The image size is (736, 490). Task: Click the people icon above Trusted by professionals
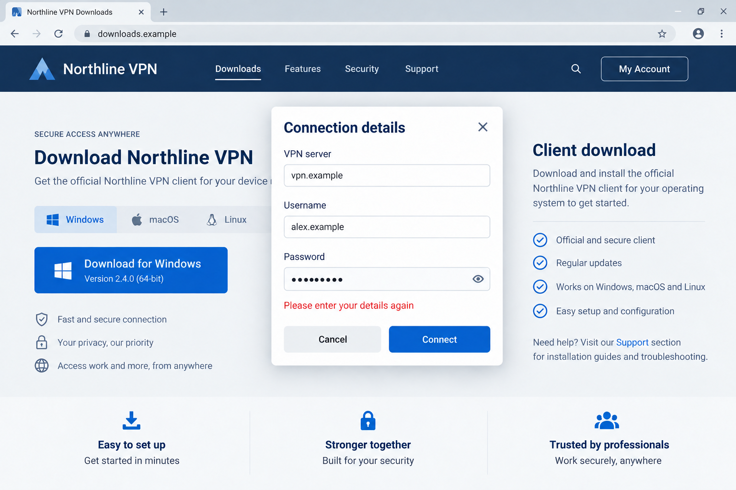[x=607, y=420]
